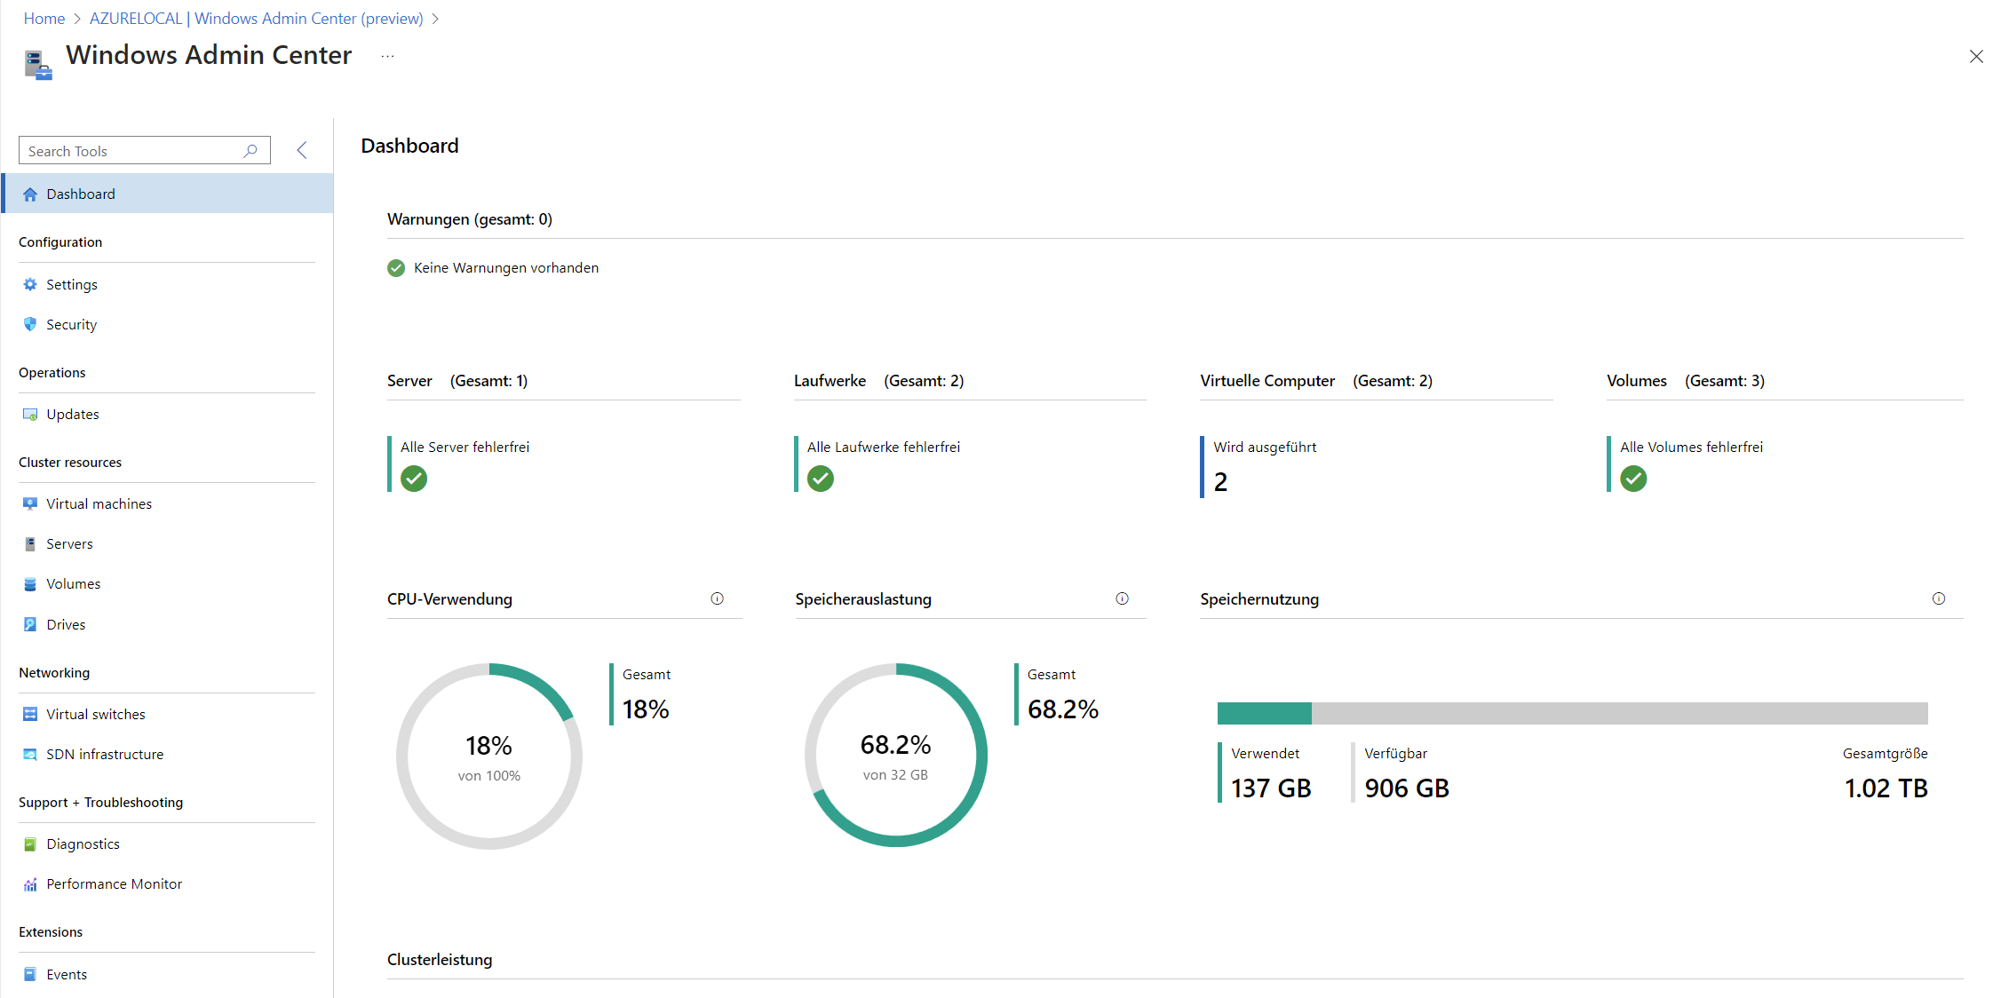The image size is (1993, 998).
Task: Click the Laufwerke (Gesamt: 2) heading
Action: tap(878, 381)
